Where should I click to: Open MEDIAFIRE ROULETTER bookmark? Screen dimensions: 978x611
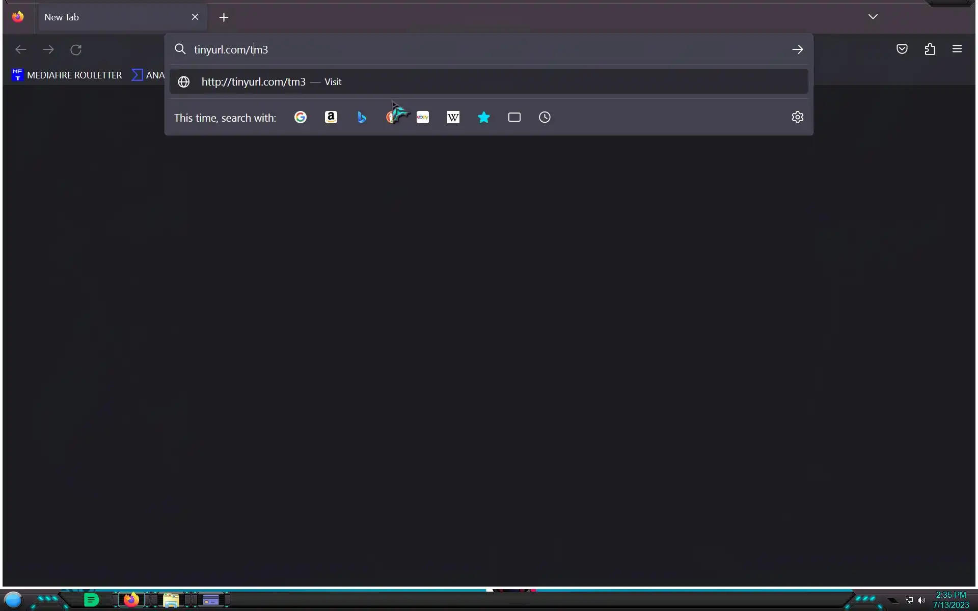pos(67,75)
